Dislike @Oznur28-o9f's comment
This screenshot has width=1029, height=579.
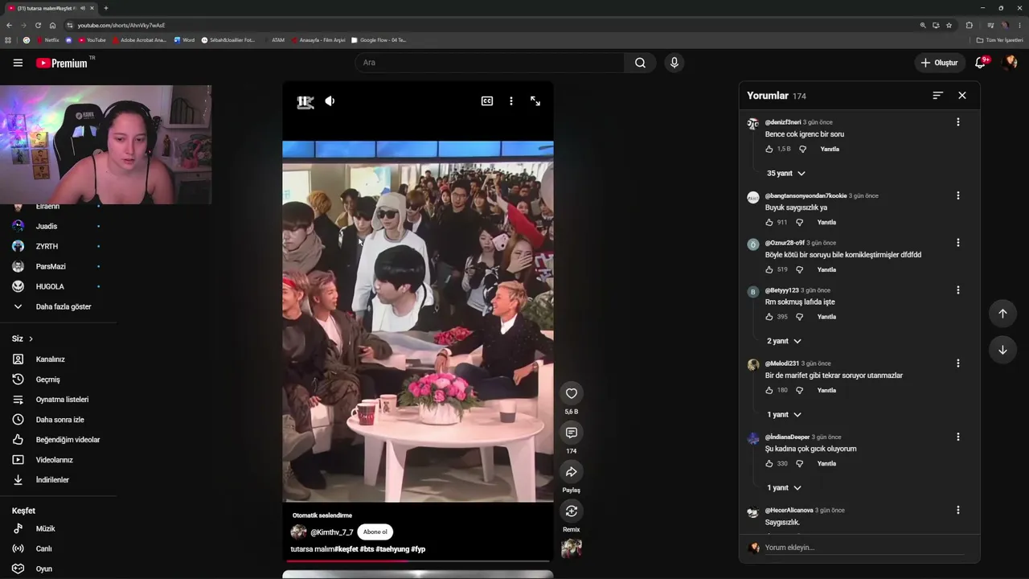[799, 269]
